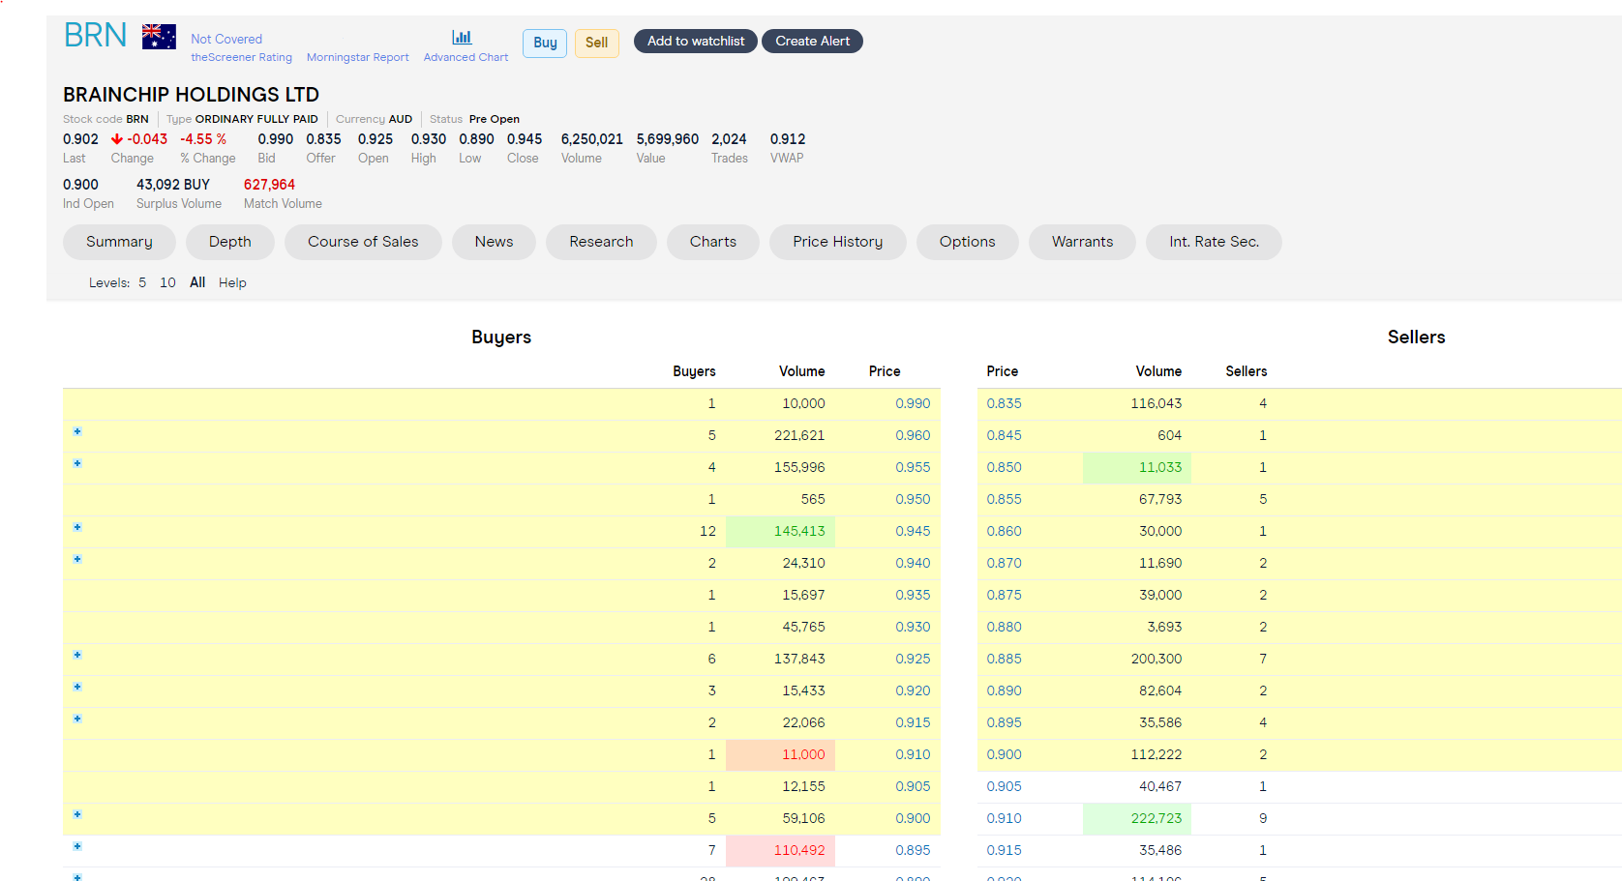Viewport: 1622px width, 881px height.
Task: Click the Australian flag icon
Action: (159, 37)
